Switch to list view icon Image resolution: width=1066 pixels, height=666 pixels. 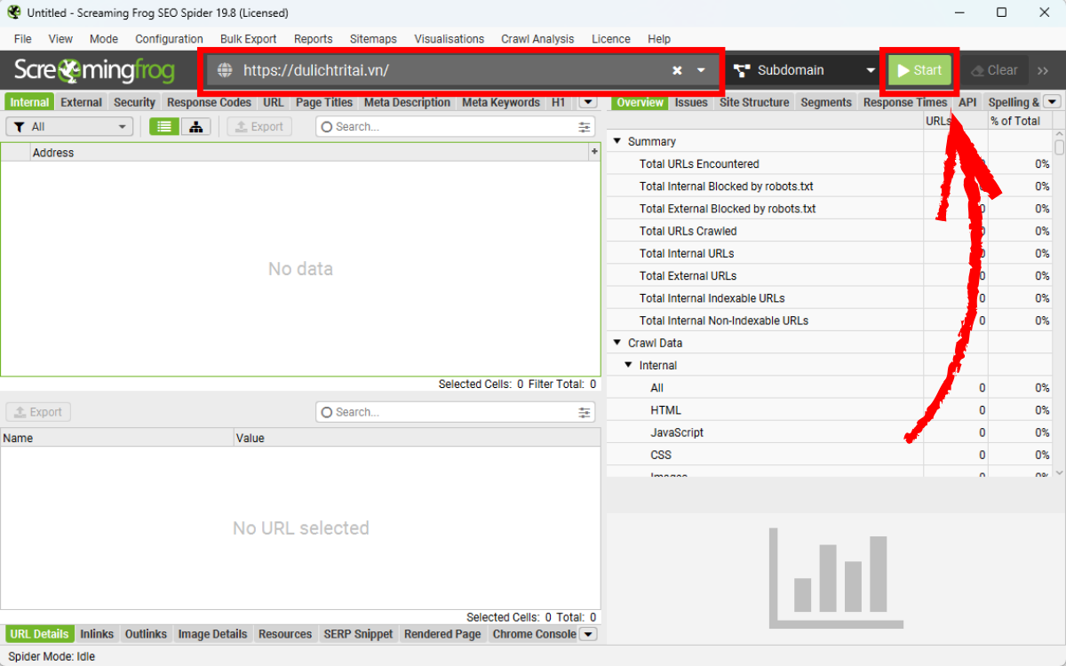(x=163, y=127)
